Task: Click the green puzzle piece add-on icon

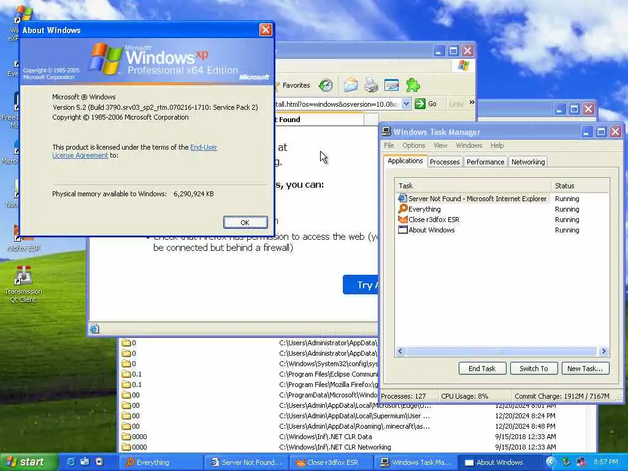Action: [413, 85]
